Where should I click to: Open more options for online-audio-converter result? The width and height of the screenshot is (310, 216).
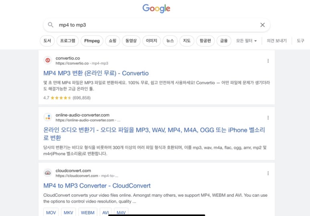[x=268, y=118]
